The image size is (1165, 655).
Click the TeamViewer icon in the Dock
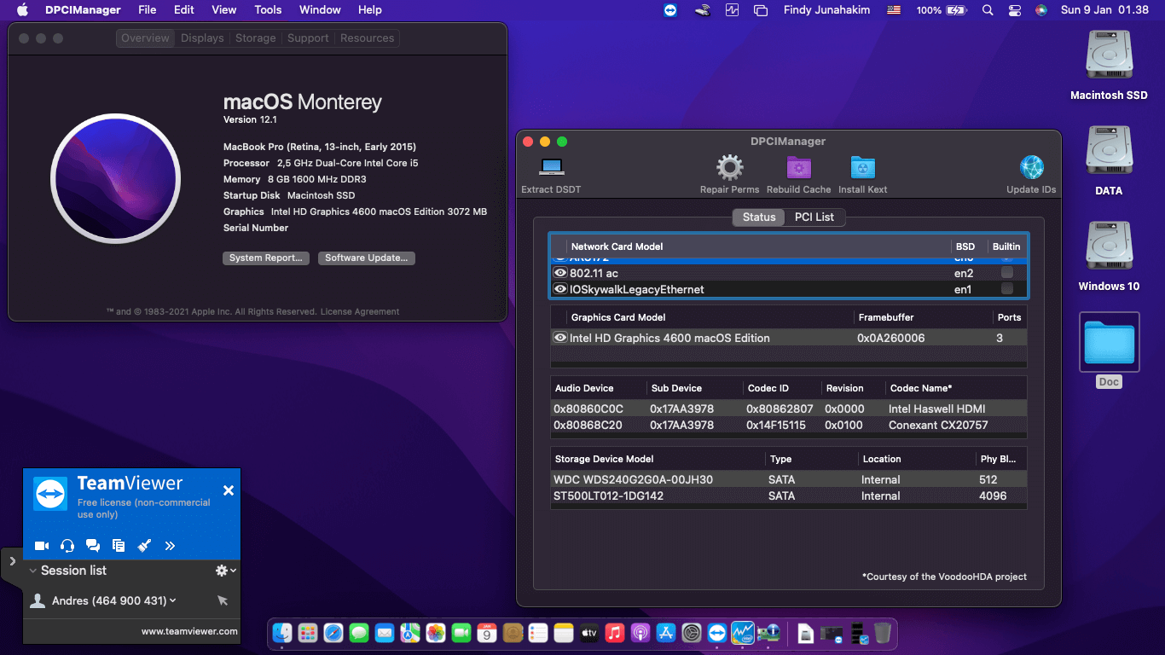click(x=717, y=633)
